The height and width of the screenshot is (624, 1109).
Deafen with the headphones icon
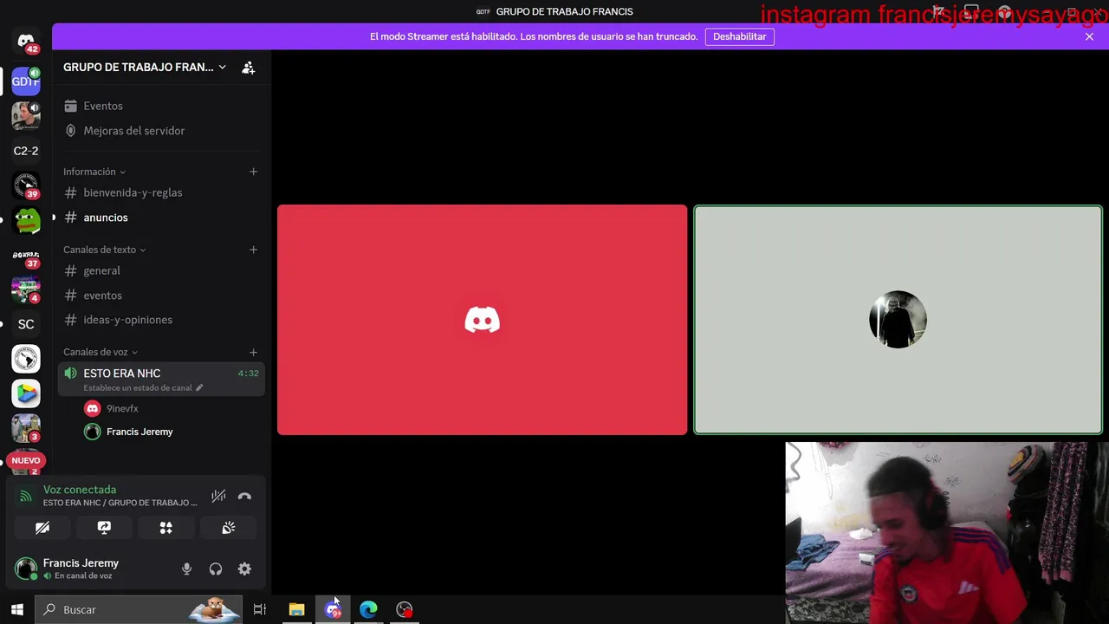tap(216, 569)
